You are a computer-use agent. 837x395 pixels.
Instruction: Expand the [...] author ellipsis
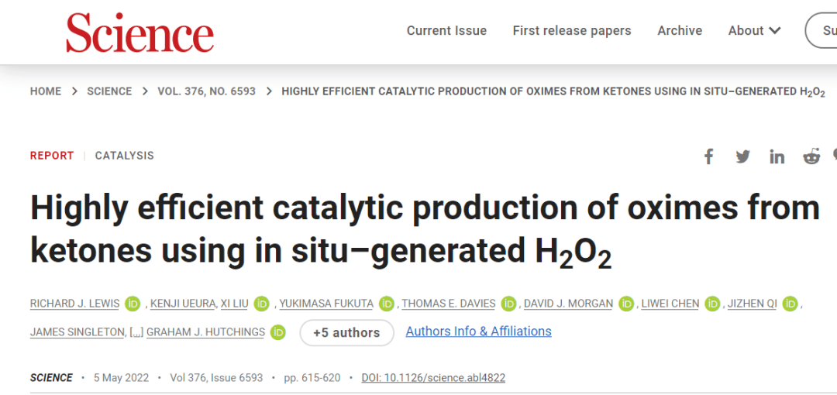136,332
